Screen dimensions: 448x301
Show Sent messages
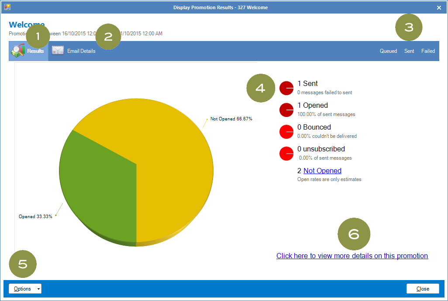tap(409, 51)
